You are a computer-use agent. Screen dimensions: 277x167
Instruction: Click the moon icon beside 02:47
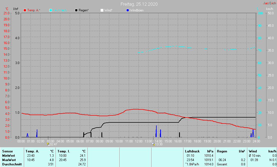pyautogui.click(x=48, y=144)
